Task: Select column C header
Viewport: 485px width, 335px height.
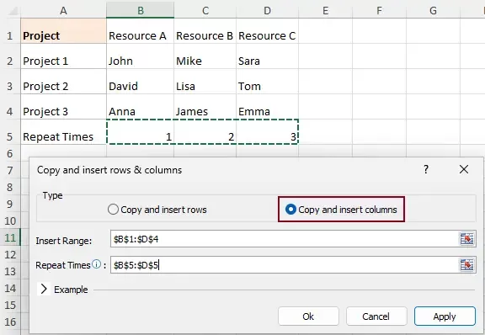Action: 205,10
